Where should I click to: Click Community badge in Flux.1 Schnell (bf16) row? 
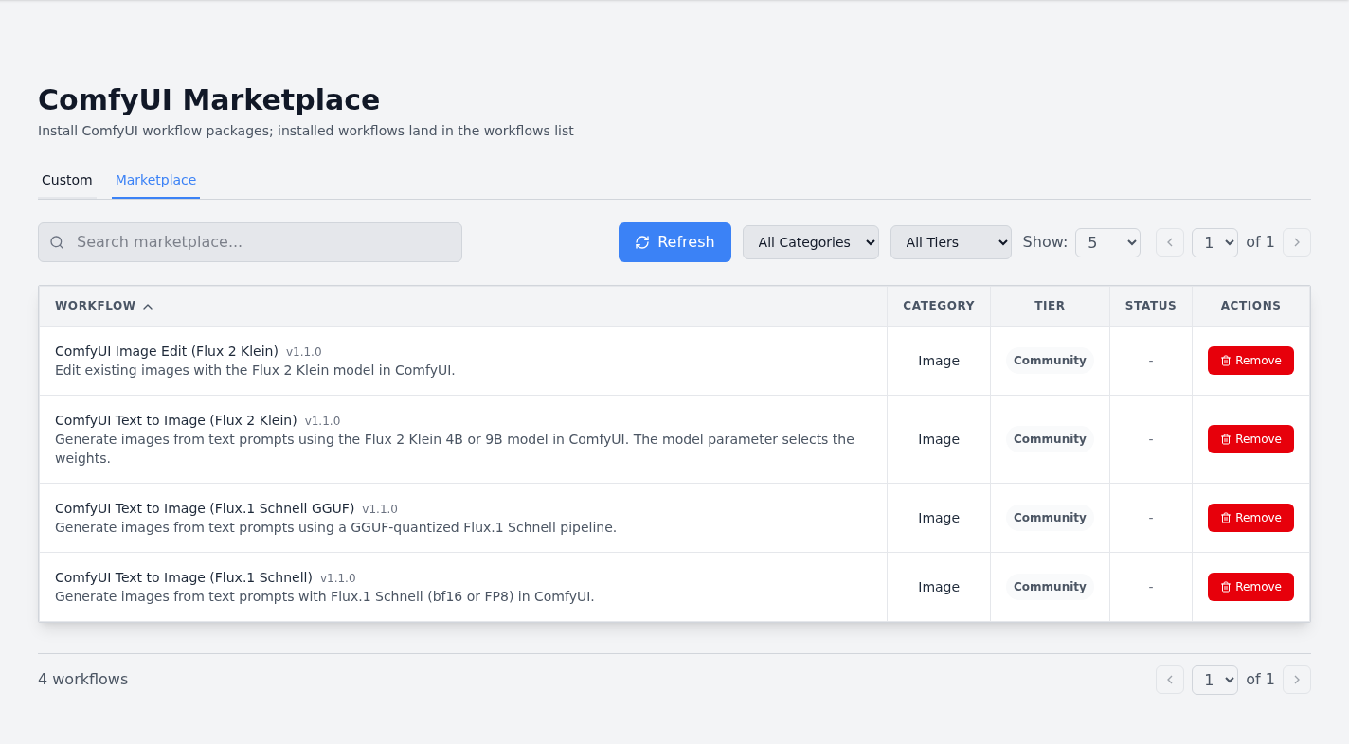click(x=1050, y=587)
